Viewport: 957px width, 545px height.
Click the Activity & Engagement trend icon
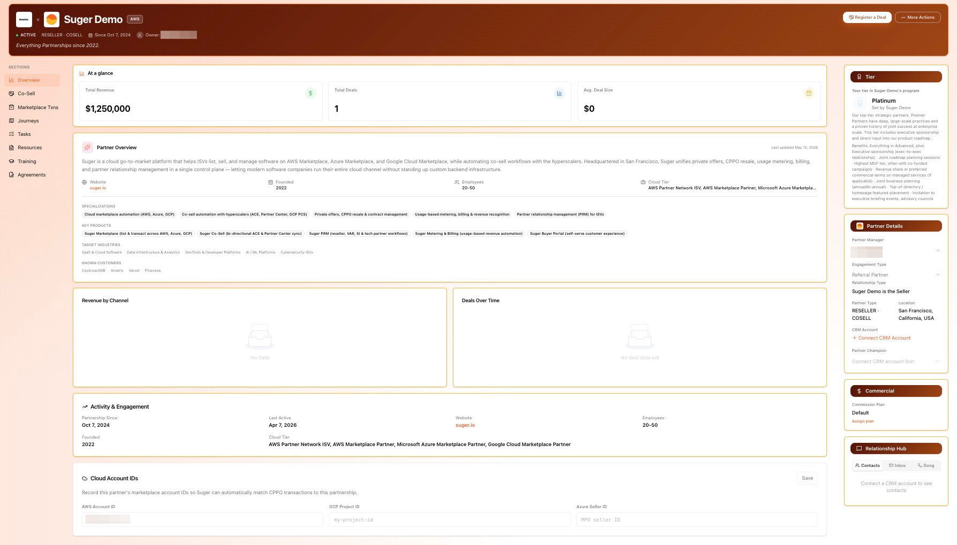(x=85, y=407)
